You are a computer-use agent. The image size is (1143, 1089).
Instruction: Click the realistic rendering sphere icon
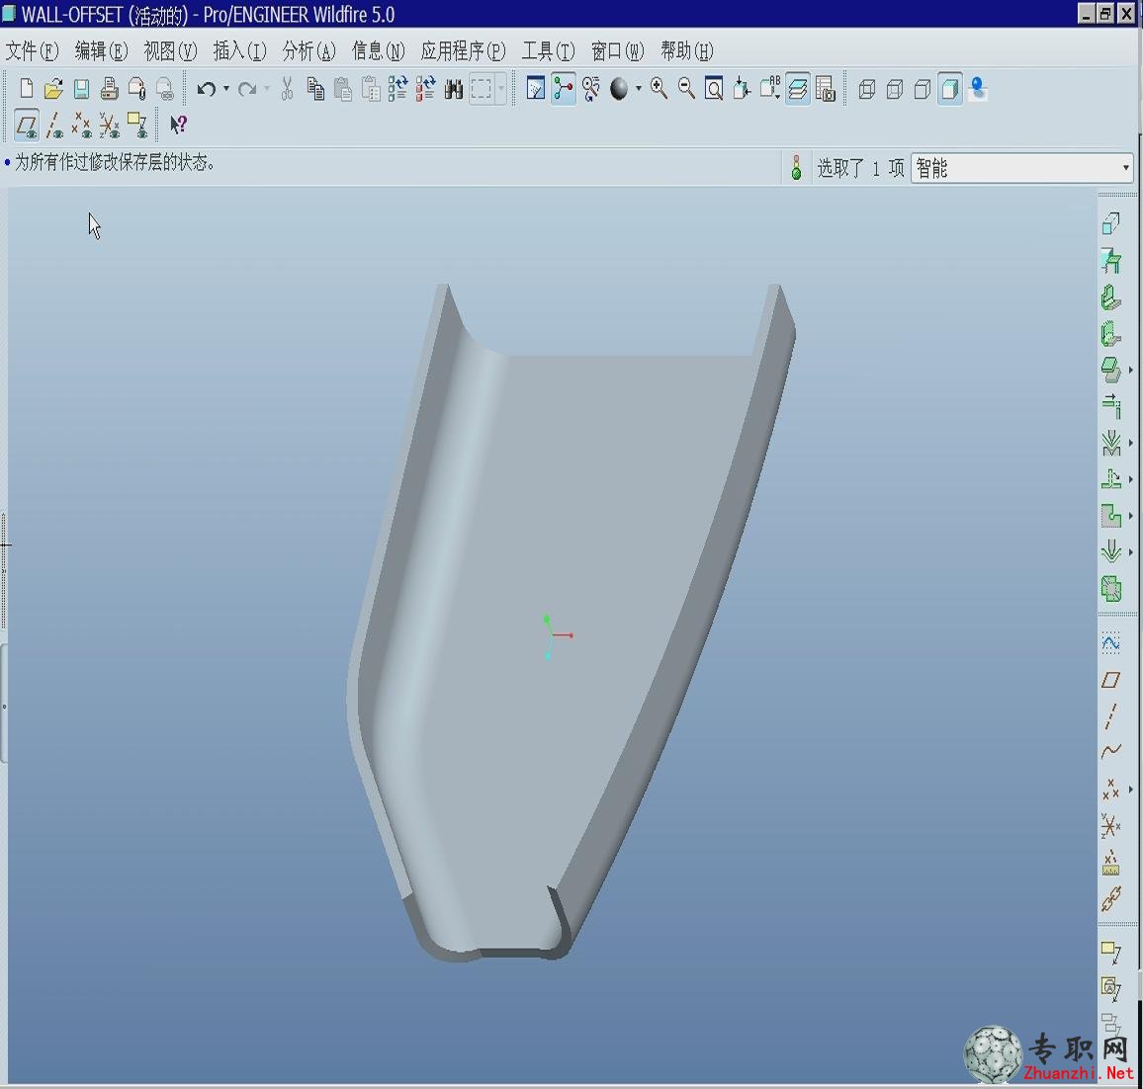click(978, 89)
